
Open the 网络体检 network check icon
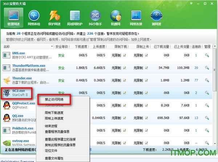(34, 17)
